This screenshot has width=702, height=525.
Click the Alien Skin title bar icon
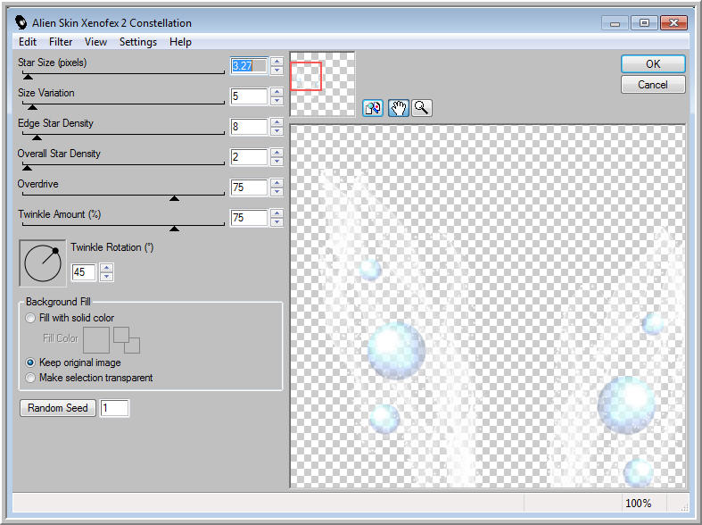coord(21,22)
